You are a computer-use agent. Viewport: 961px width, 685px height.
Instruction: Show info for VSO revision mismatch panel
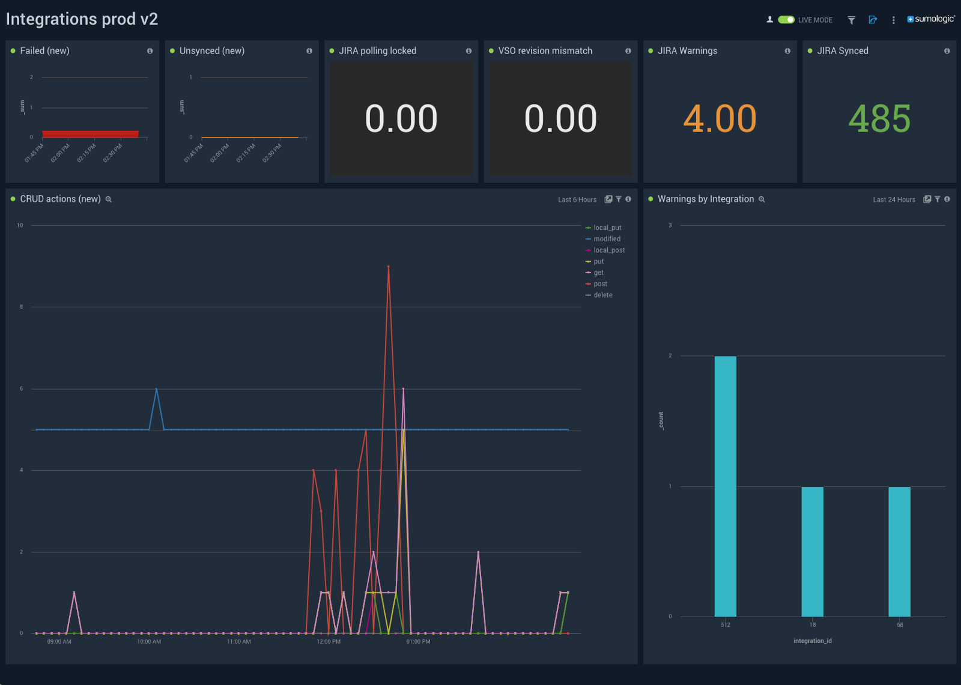(x=628, y=51)
